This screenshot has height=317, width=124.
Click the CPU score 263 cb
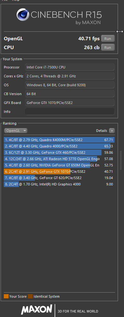(x=92, y=48)
